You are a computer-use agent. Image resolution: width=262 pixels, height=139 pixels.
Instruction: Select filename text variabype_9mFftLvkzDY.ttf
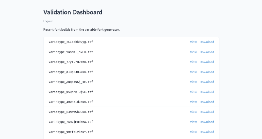pyautogui.click(x=71, y=132)
